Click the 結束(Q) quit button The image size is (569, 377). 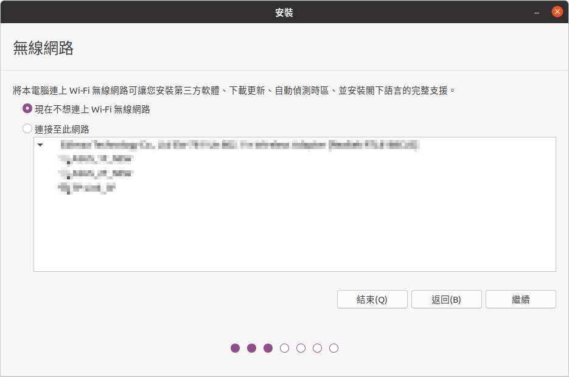pos(372,299)
